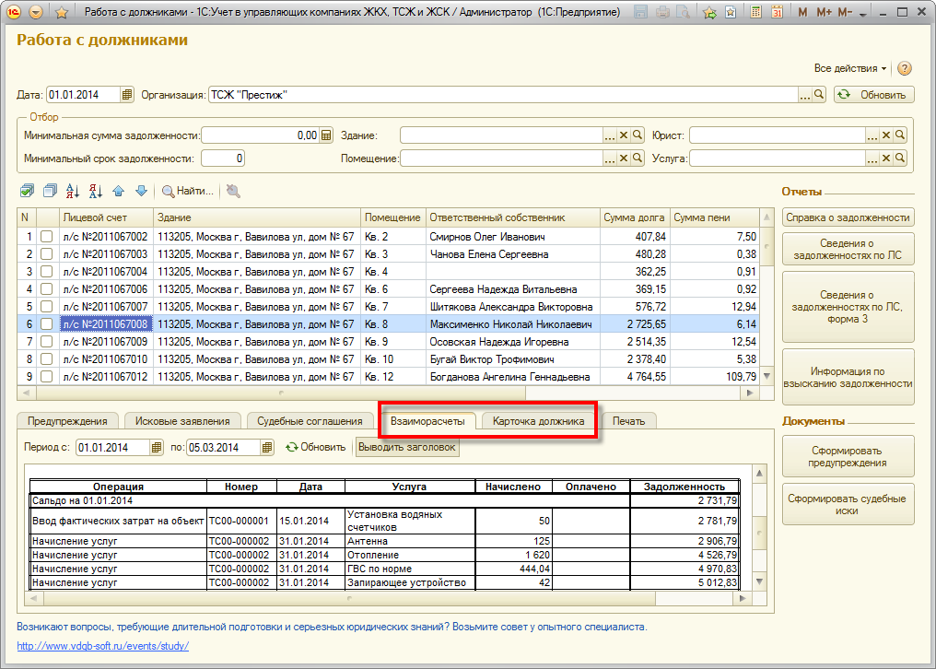Open the vdgb-soft.ru study link
The image size is (936, 669).
[102, 646]
